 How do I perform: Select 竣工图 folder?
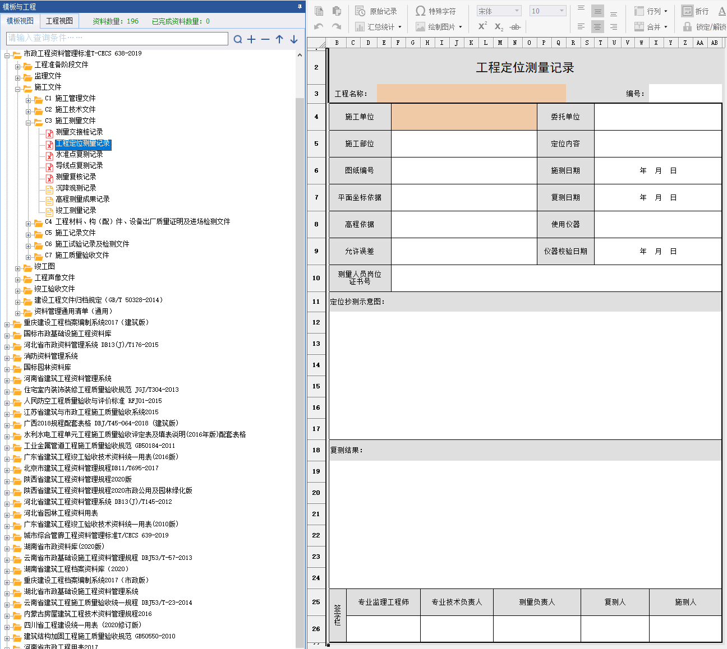pyautogui.click(x=45, y=266)
